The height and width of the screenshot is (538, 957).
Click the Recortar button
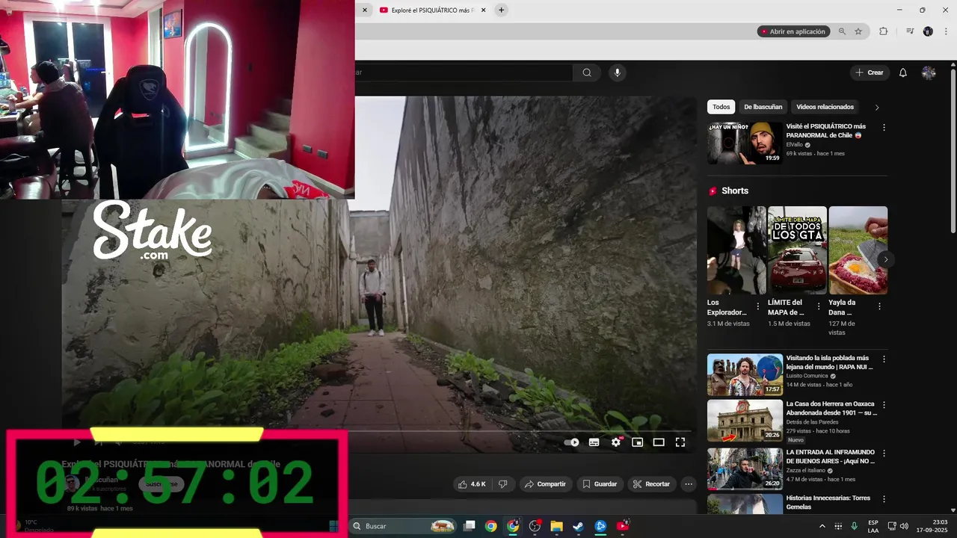pos(651,484)
